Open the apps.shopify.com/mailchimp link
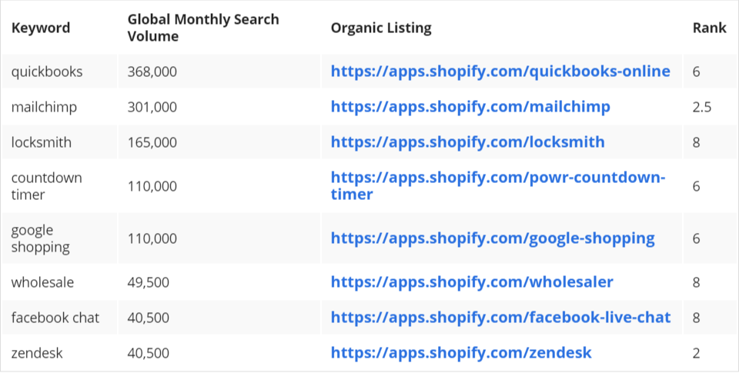 (470, 107)
